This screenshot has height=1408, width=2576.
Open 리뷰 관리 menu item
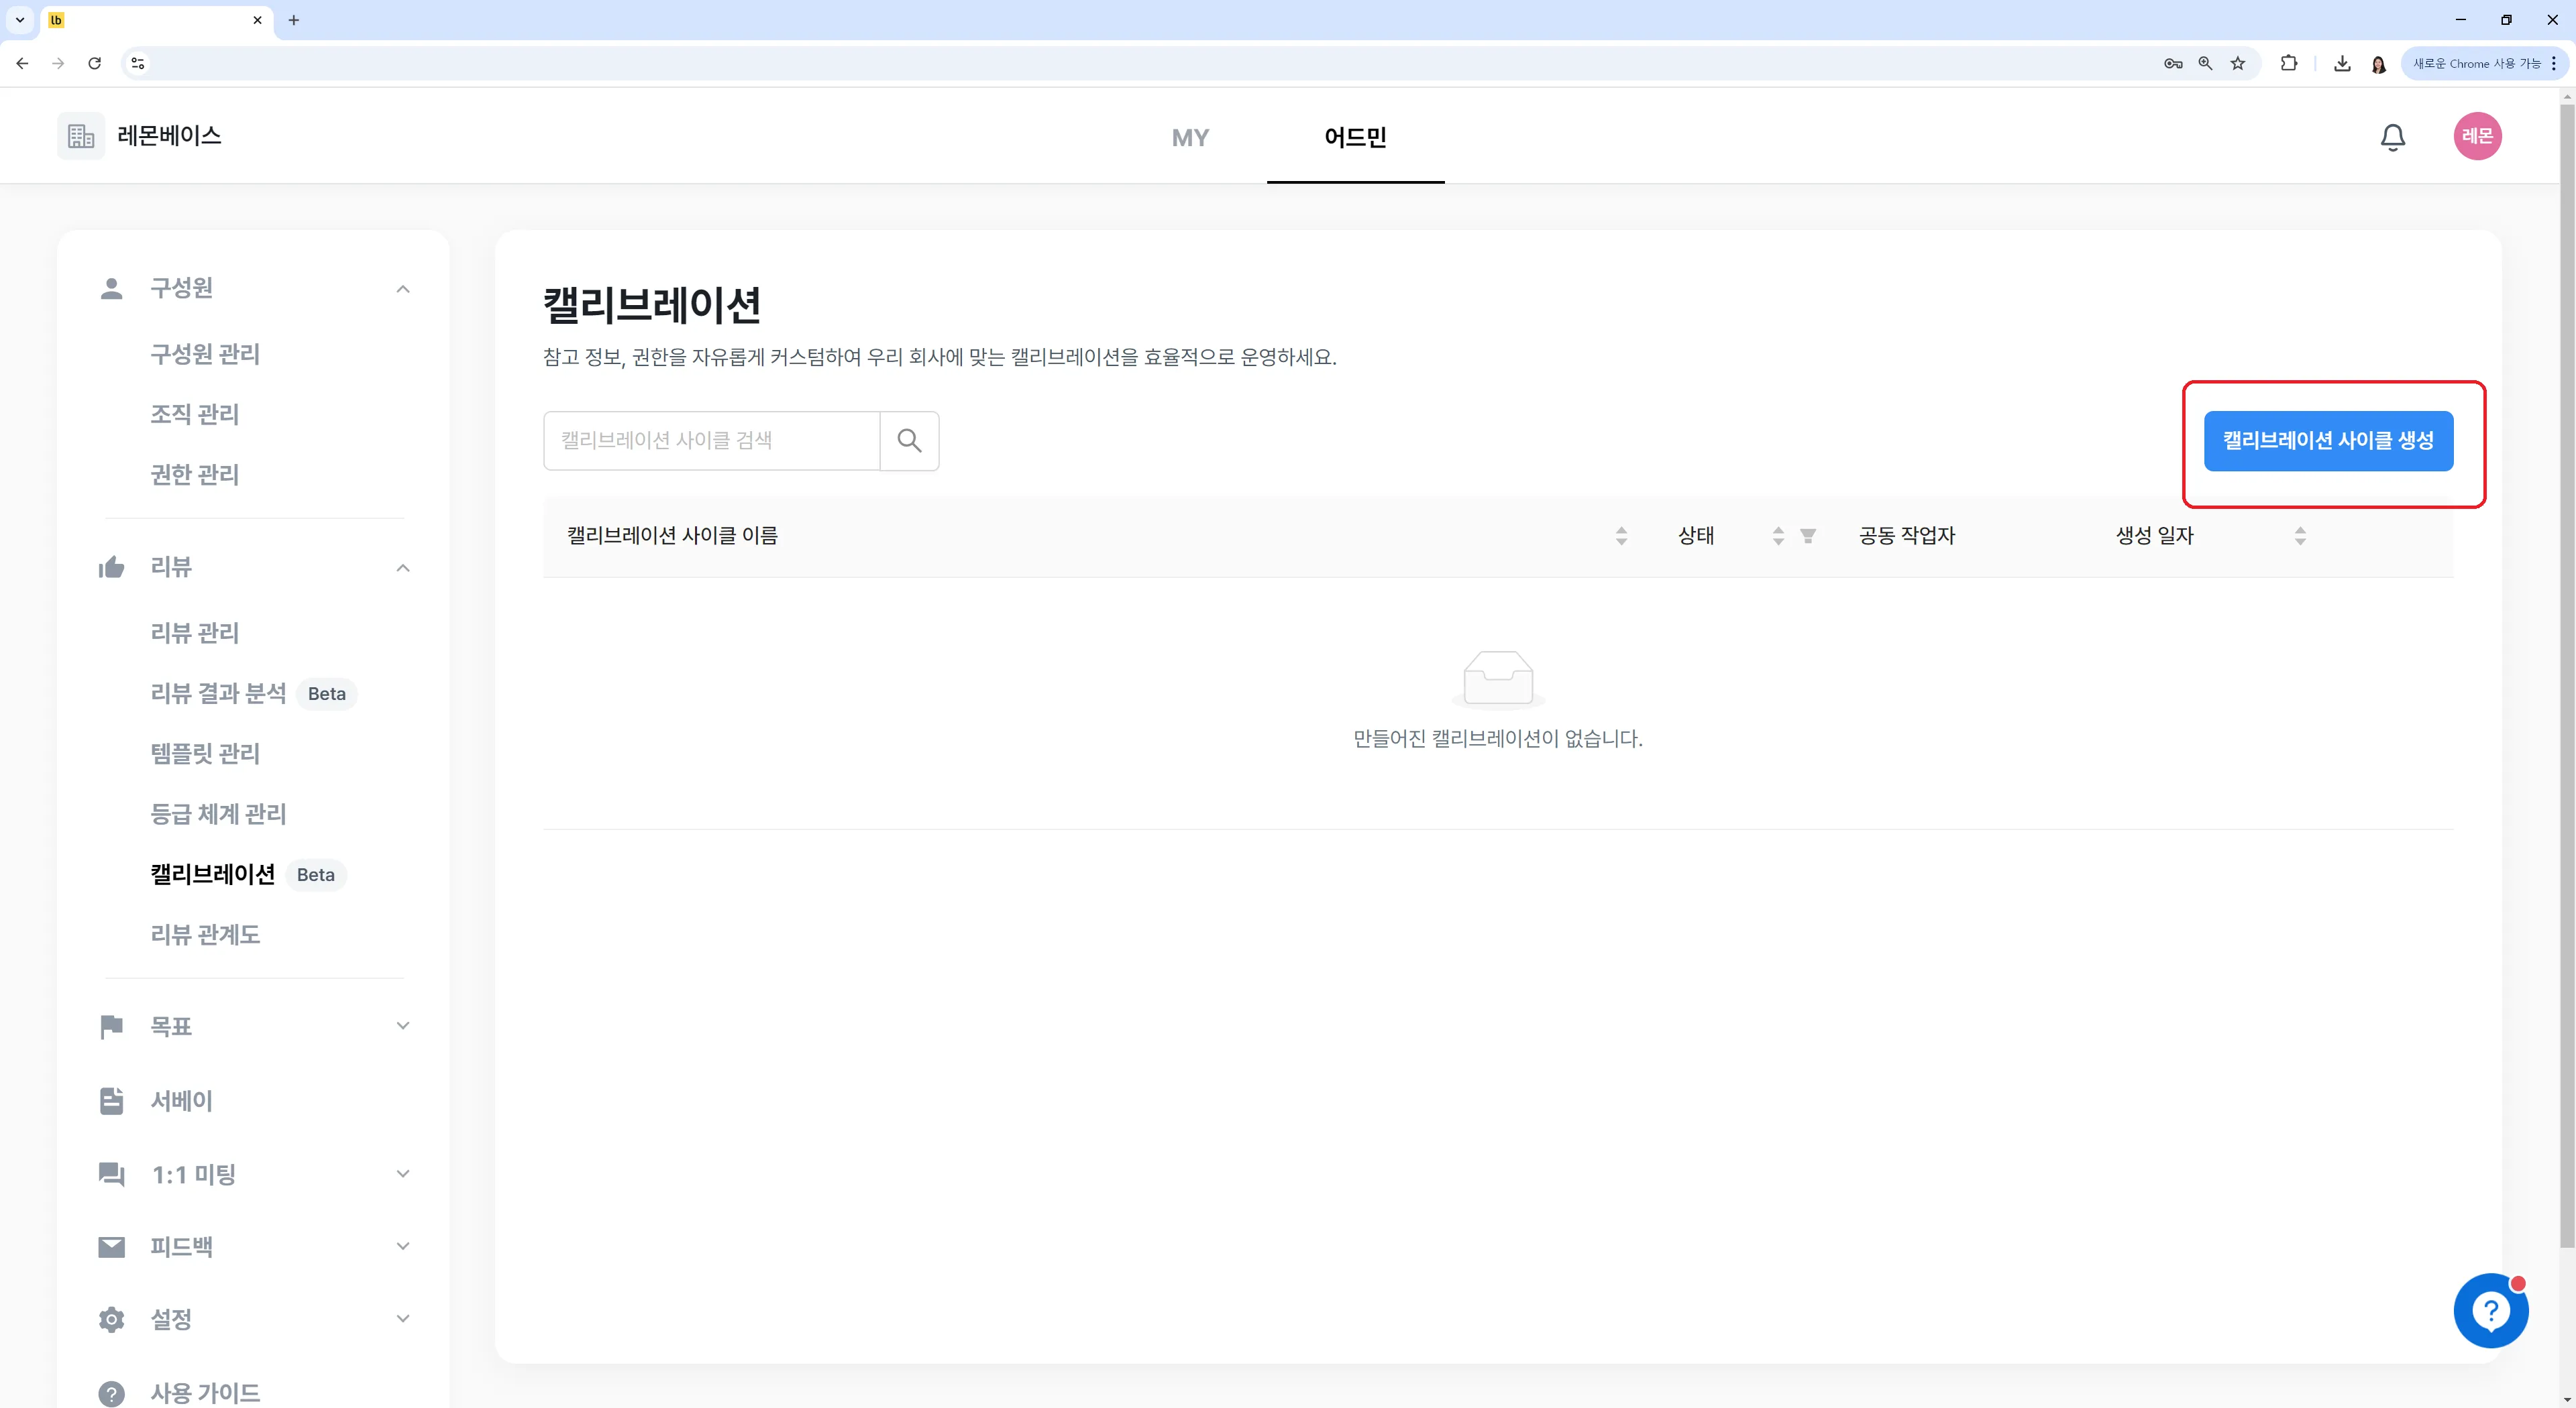coord(195,634)
